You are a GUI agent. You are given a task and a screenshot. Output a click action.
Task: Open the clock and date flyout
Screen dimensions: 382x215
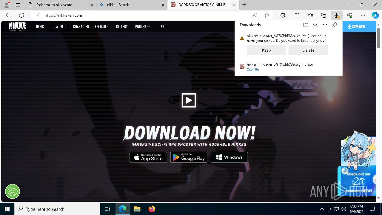[x=356, y=209]
